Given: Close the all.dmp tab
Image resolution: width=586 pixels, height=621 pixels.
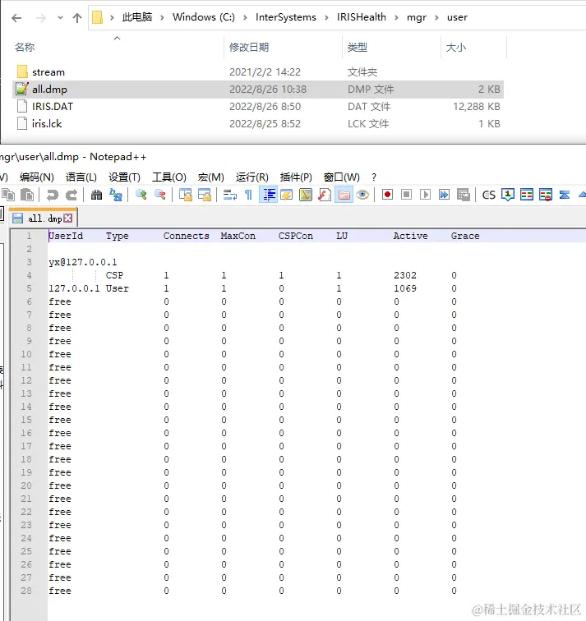Looking at the screenshot, I should click(x=68, y=218).
